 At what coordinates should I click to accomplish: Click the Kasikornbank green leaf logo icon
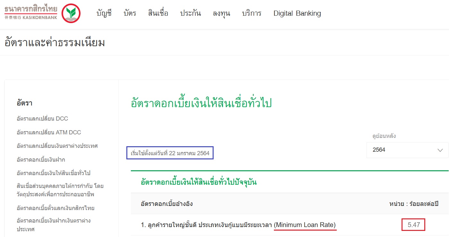71,13
